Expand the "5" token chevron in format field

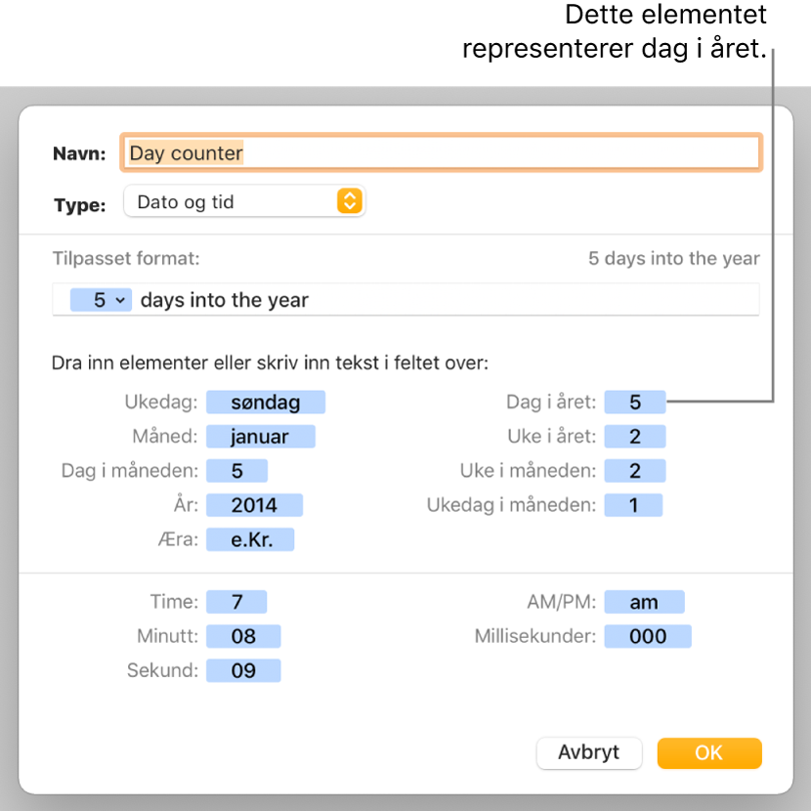tap(119, 300)
